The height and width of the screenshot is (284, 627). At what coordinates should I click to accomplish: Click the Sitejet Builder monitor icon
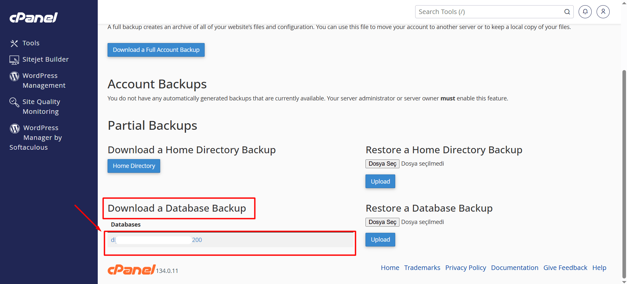pyautogui.click(x=14, y=60)
